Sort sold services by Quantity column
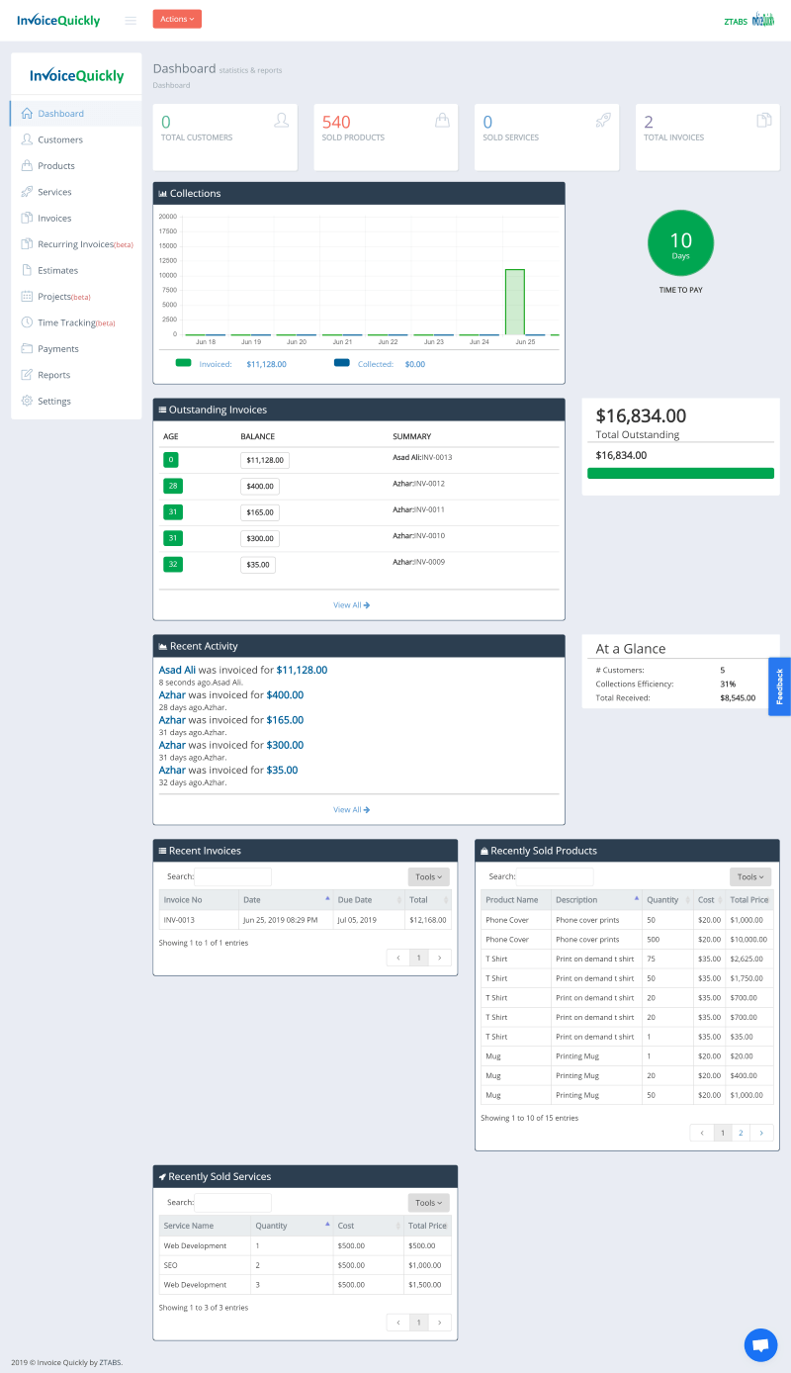The height and width of the screenshot is (1373, 791). coord(292,1226)
